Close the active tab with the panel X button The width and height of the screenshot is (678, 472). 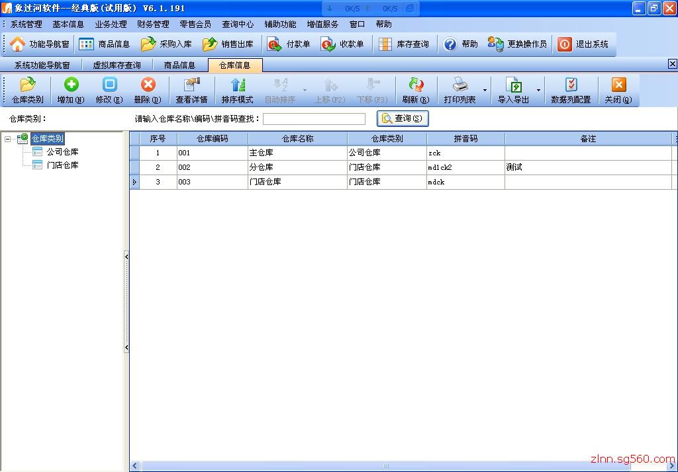click(x=673, y=64)
